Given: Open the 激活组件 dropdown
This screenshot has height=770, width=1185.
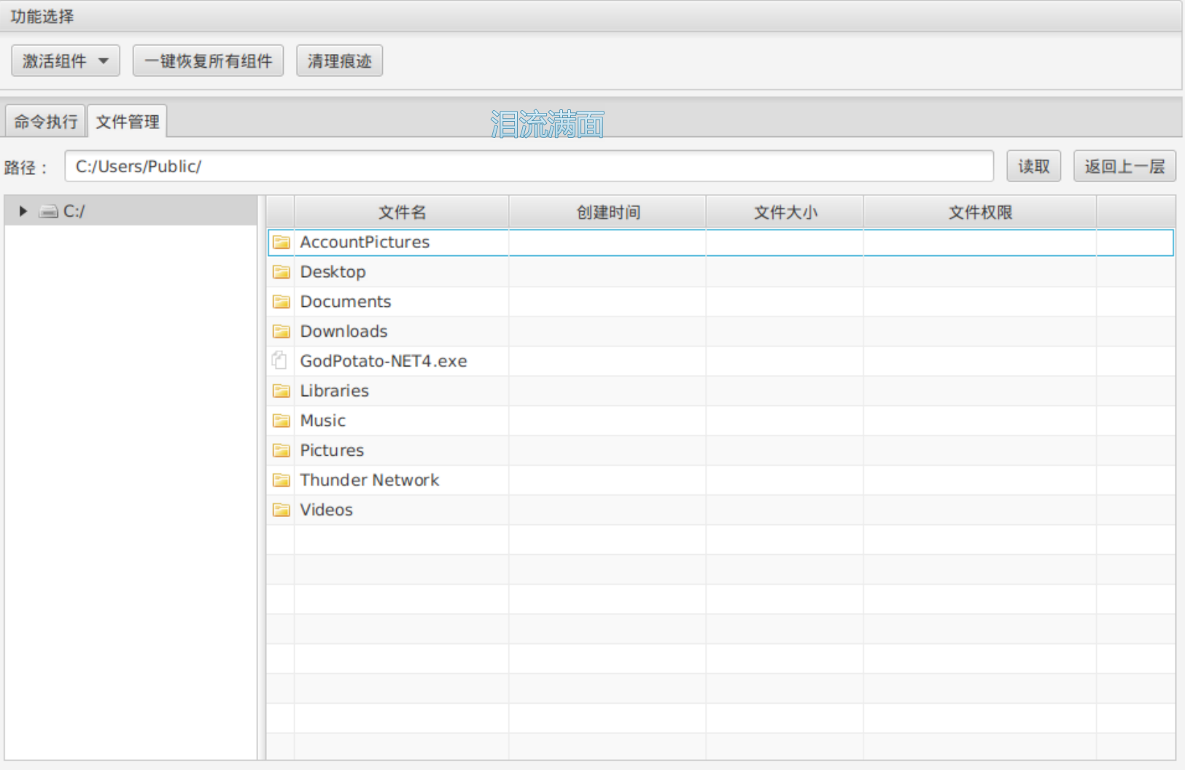Looking at the screenshot, I should pos(65,61).
